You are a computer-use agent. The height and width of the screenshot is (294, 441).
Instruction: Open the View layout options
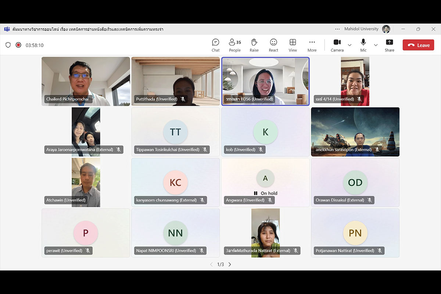[x=293, y=45]
